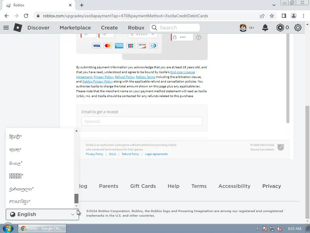The width and height of the screenshot is (310, 233).
Task: Open the Discover nav item
Action: point(38,28)
